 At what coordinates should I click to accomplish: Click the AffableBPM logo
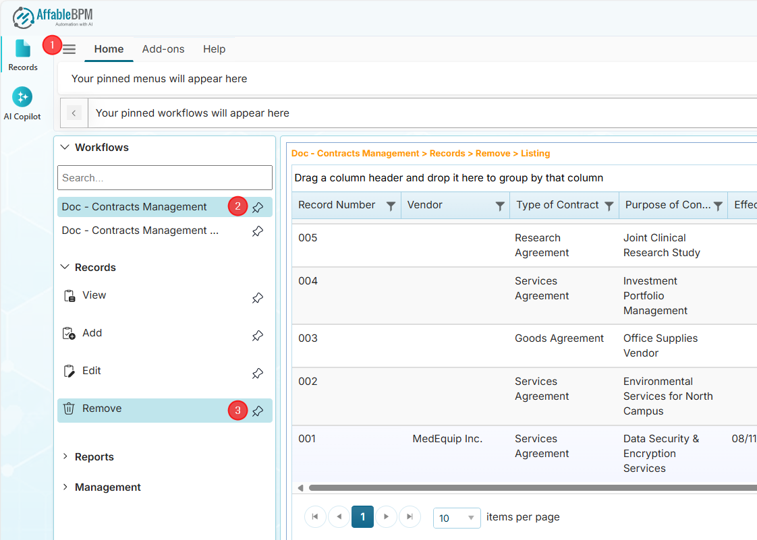tap(53, 17)
